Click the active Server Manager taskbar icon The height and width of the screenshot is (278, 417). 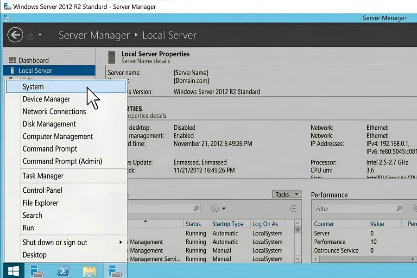115,271
